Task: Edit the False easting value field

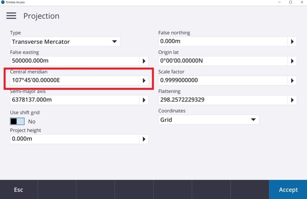Action: [74, 61]
